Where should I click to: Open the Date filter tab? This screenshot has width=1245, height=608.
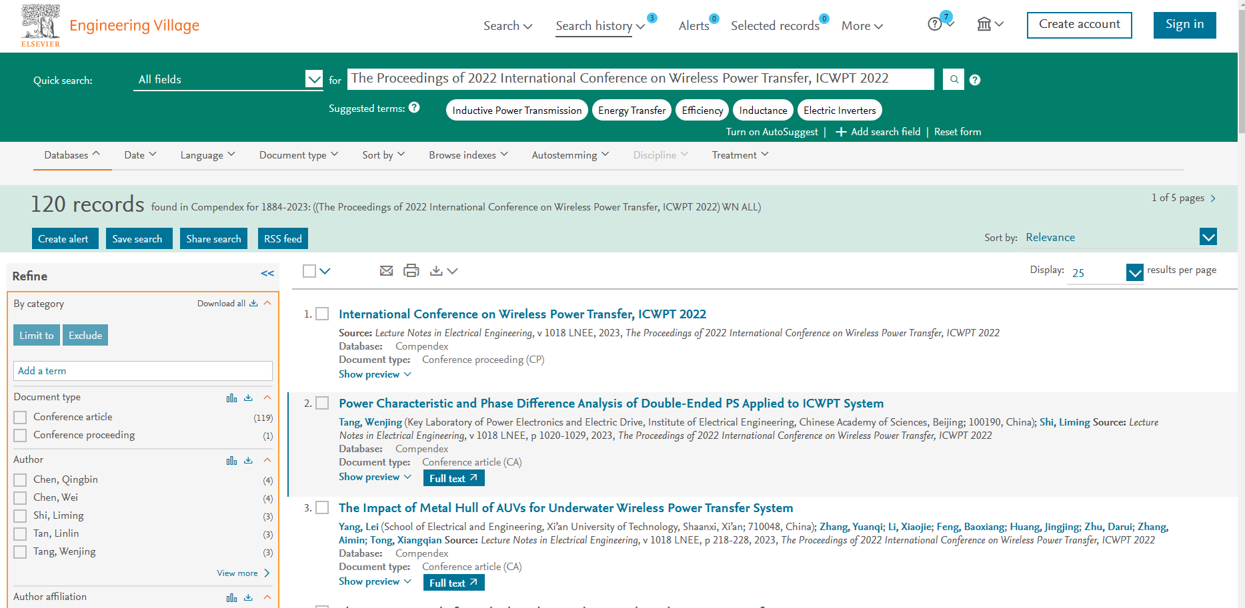click(x=140, y=155)
